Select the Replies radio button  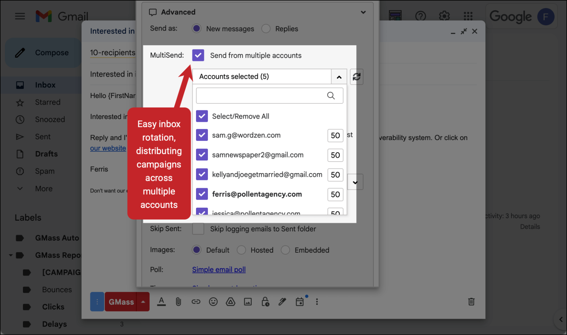pos(266,29)
